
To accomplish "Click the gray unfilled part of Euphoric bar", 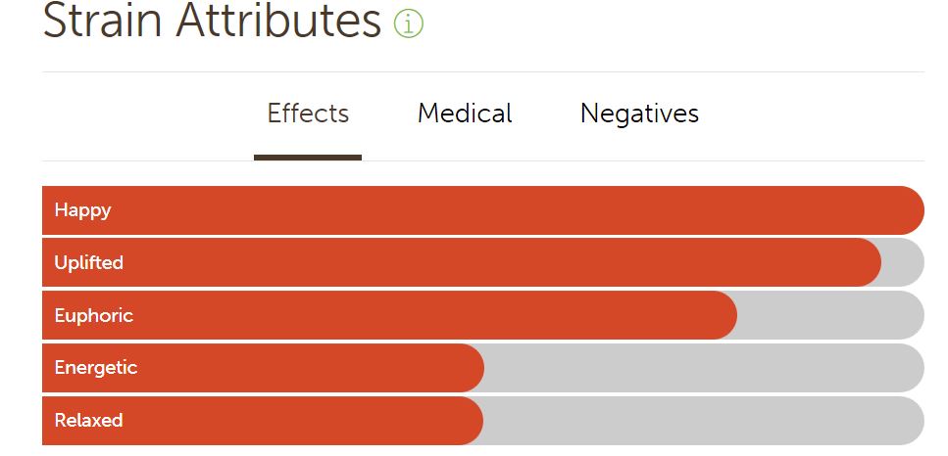I will pos(828,316).
